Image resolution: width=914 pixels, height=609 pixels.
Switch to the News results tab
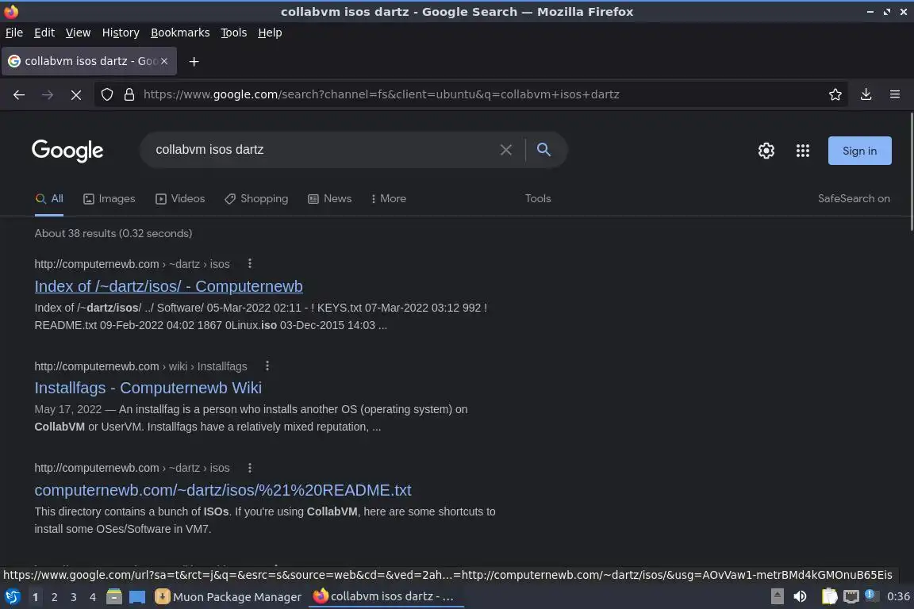[330, 199]
